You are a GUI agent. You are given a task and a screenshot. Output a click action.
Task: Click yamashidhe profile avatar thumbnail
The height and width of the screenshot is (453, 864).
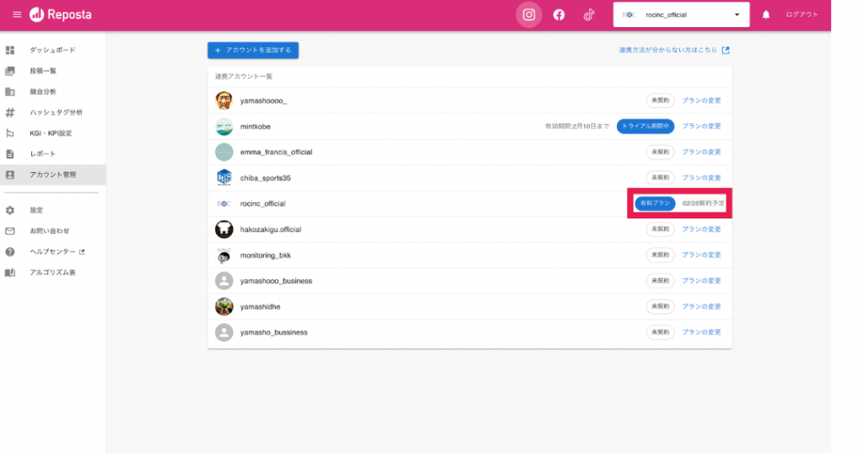point(224,307)
